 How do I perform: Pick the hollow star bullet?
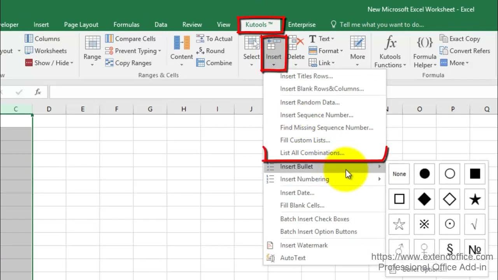(x=399, y=224)
